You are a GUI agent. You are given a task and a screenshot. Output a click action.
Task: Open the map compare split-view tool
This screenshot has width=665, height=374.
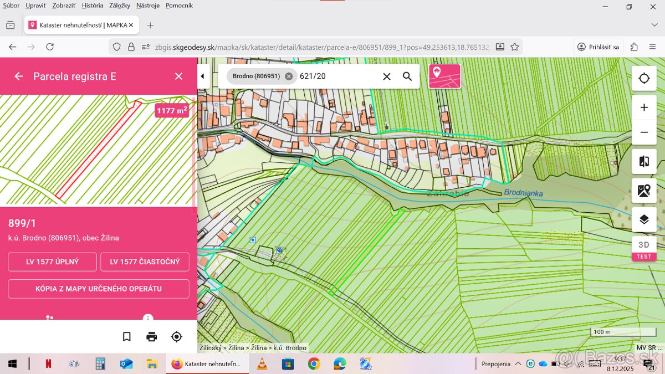(644, 161)
